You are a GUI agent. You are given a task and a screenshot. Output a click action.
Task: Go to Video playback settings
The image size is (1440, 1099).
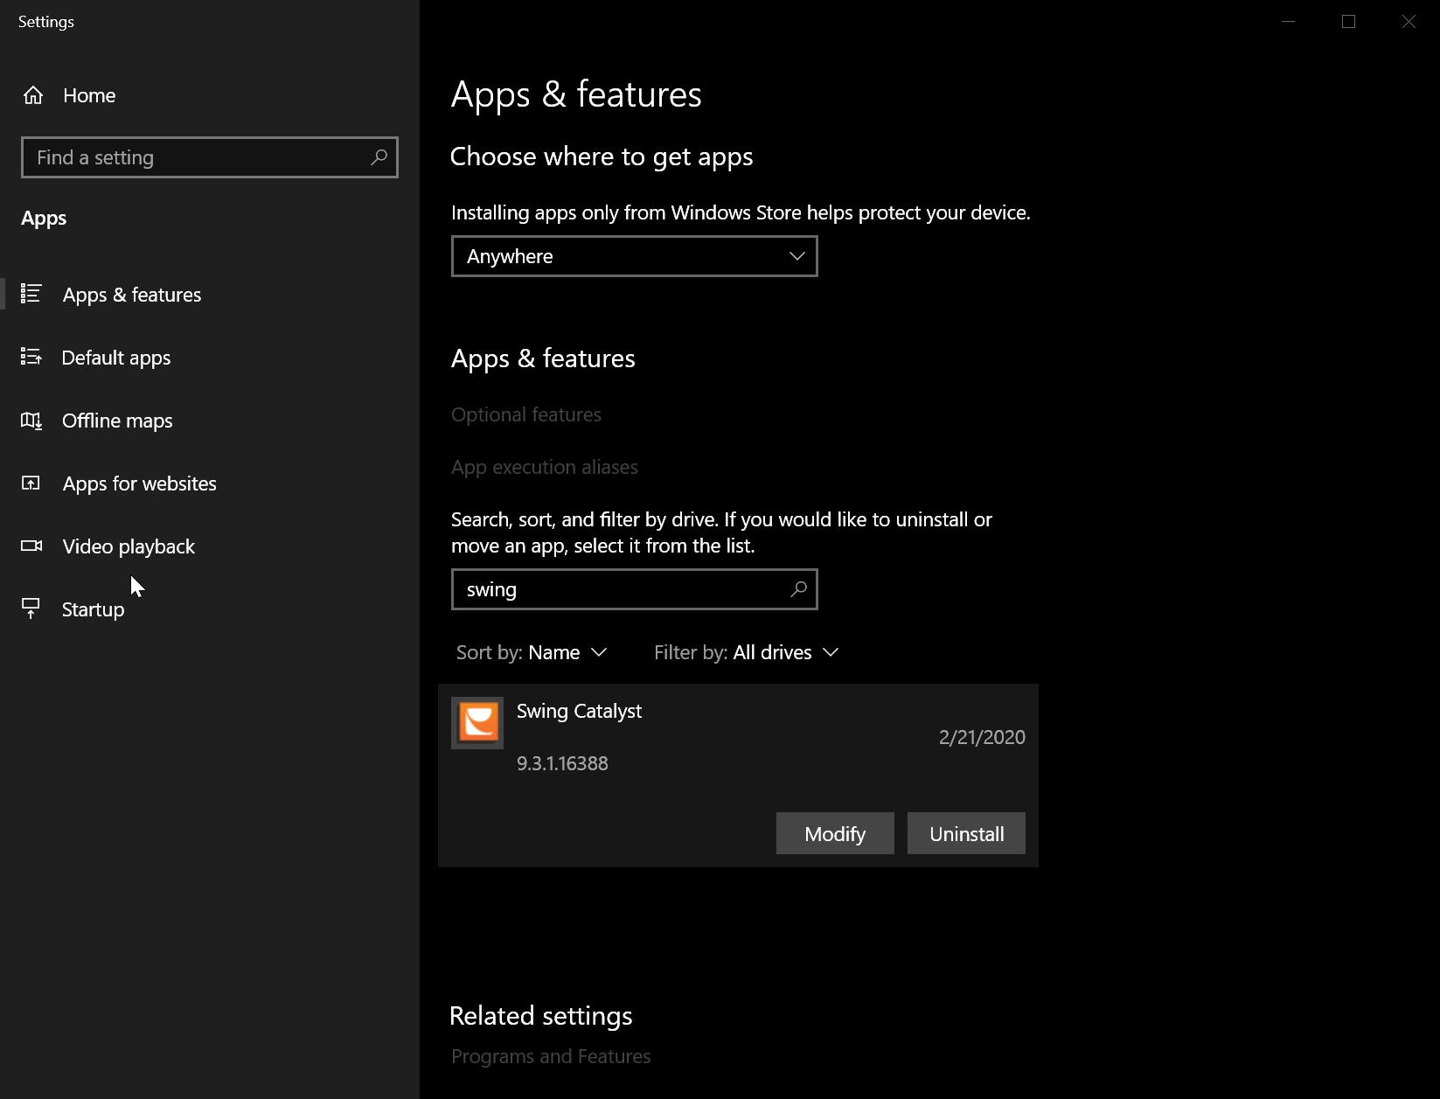(129, 546)
